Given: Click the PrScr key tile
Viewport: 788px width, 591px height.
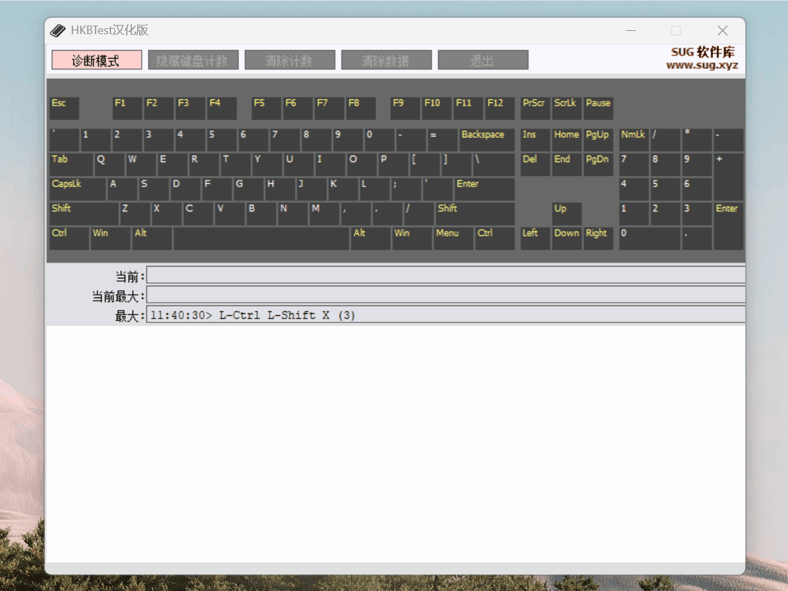Looking at the screenshot, I should (x=535, y=108).
